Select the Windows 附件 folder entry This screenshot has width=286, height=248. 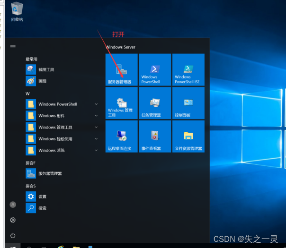tap(62, 116)
